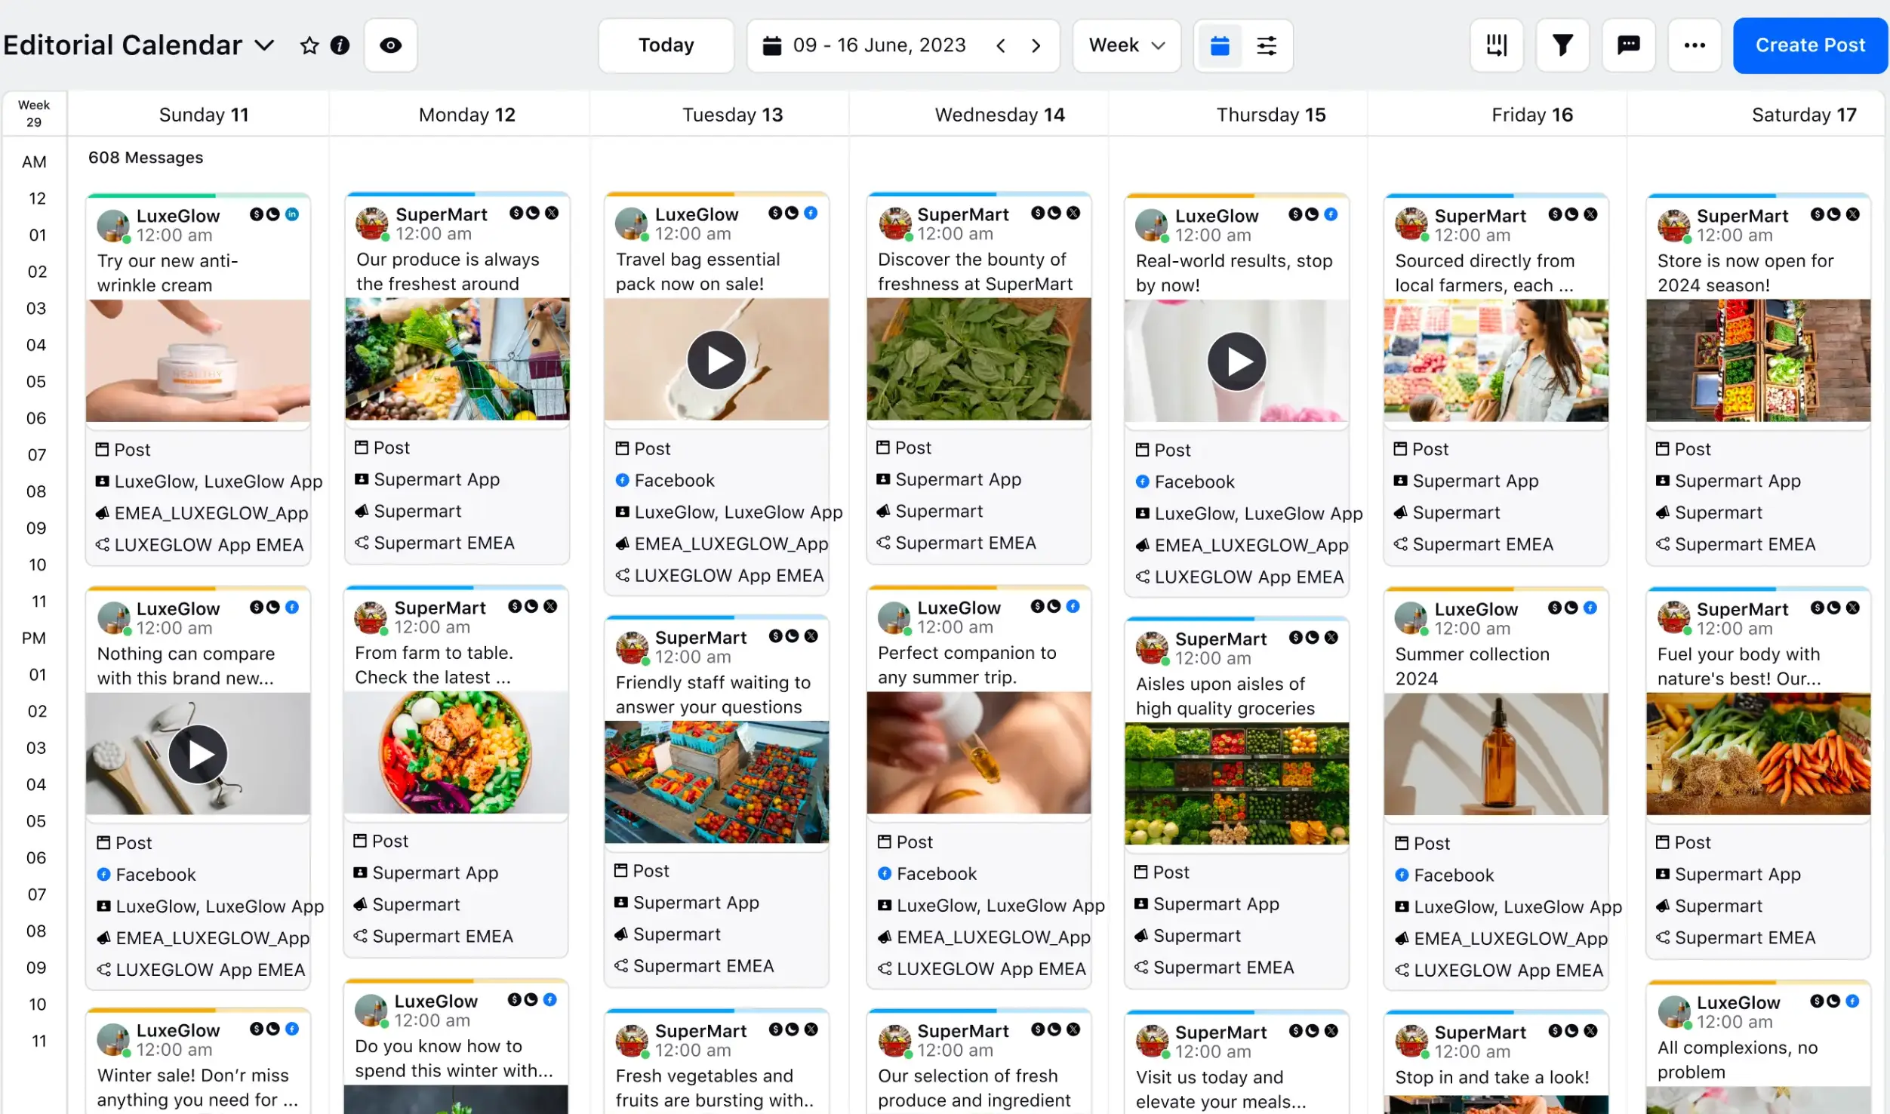Click the 608 Messages label
1890x1114 pixels.
coord(146,158)
